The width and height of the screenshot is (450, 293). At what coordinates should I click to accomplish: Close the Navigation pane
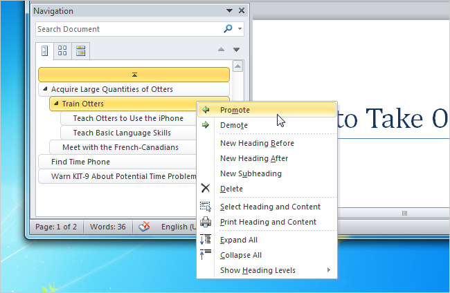(242, 10)
